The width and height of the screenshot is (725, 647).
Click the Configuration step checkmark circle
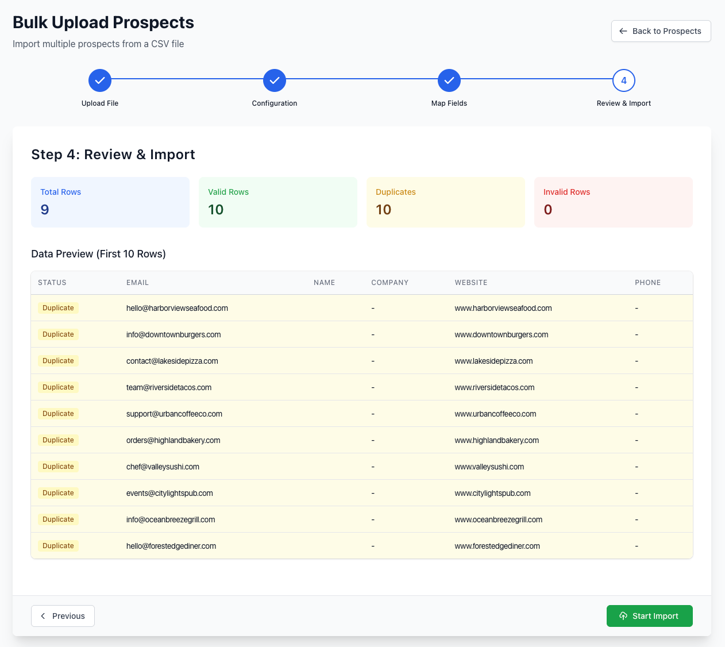275,80
